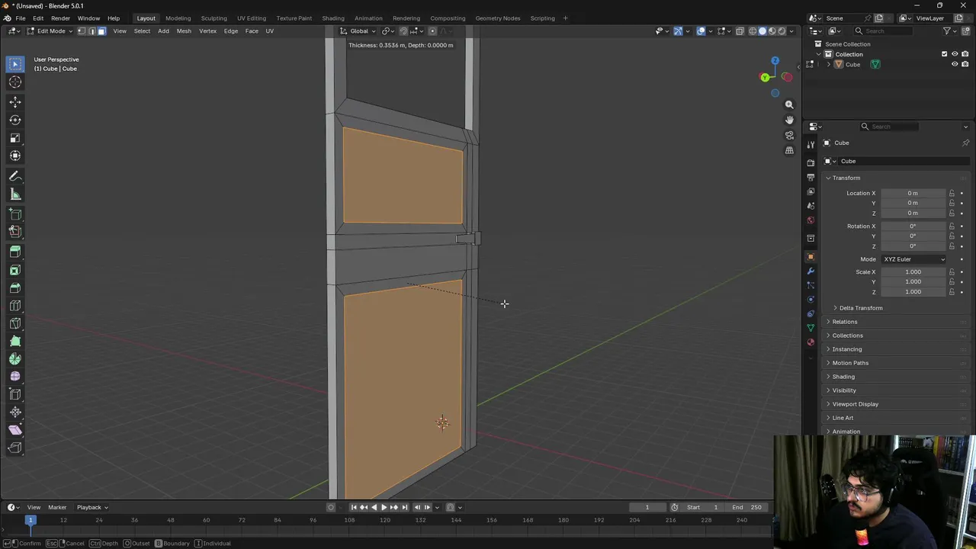Switch to Modeling workspace tab
Screen dimensions: 976x549
(178, 18)
